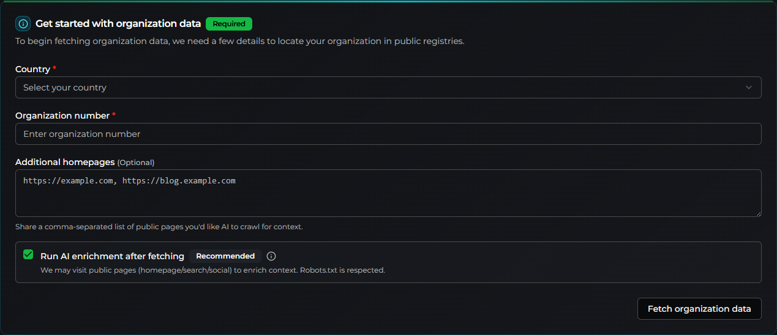This screenshot has width=777, height=335.
Task: Click the Additional homepages label
Action: click(x=65, y=162)
